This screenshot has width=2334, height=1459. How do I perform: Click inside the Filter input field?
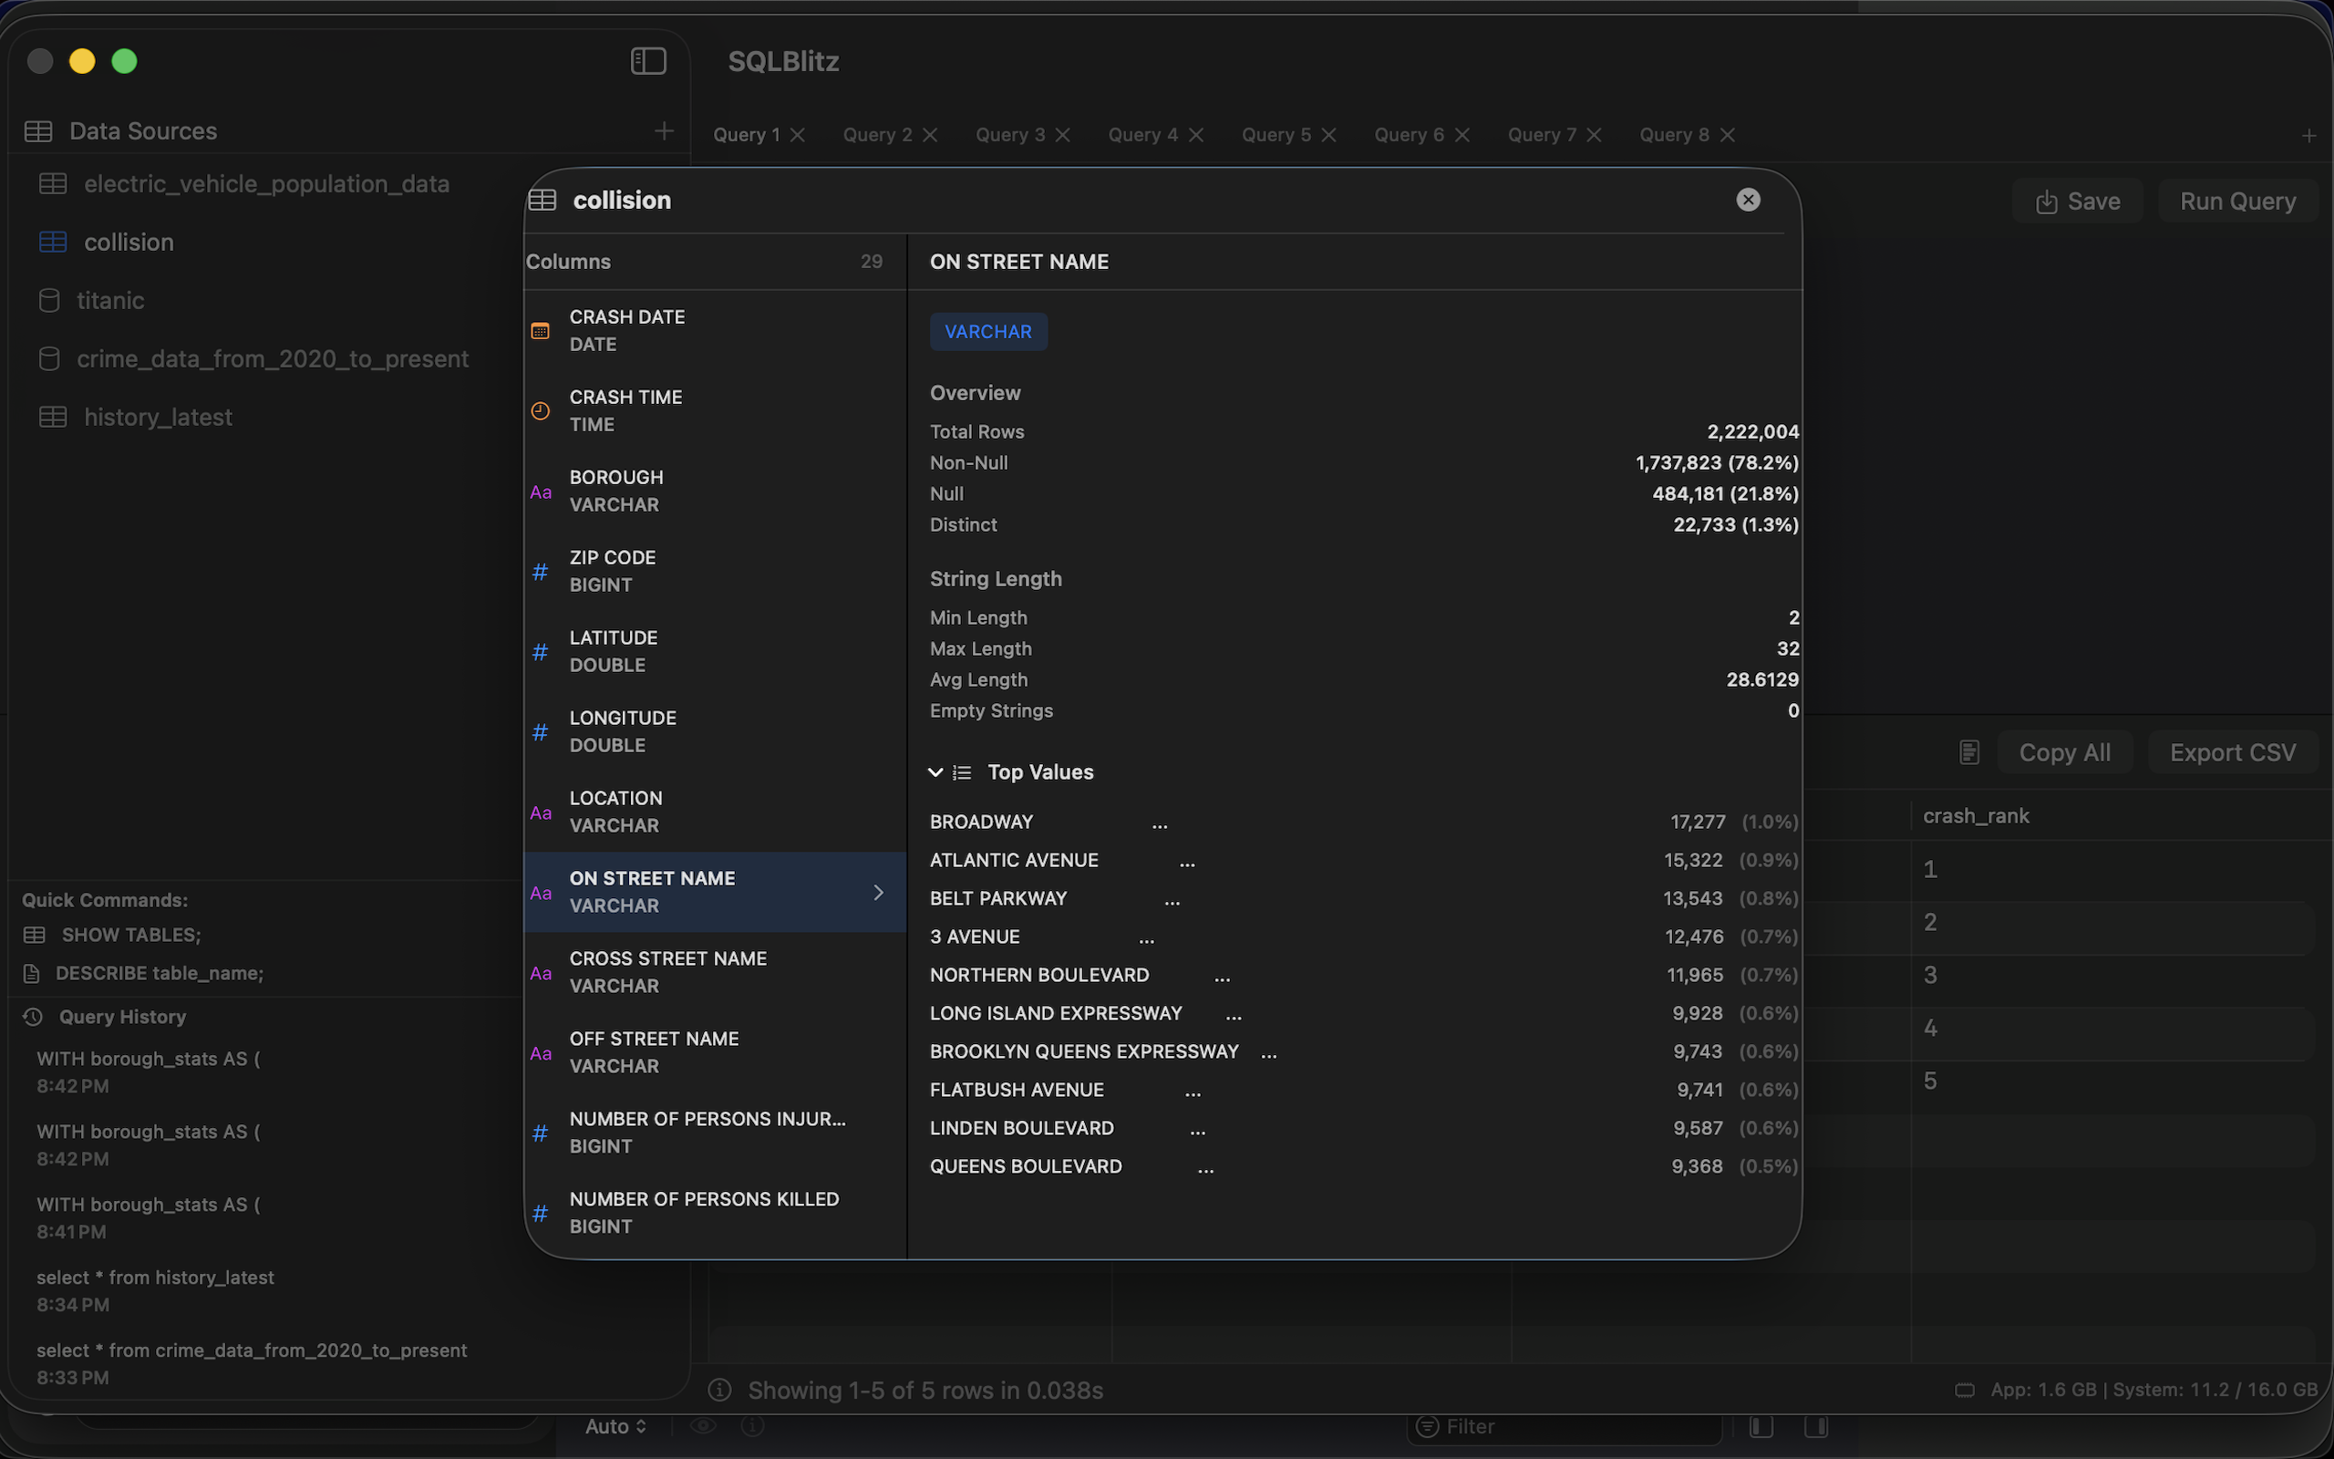click(x=1563, y=1426)
